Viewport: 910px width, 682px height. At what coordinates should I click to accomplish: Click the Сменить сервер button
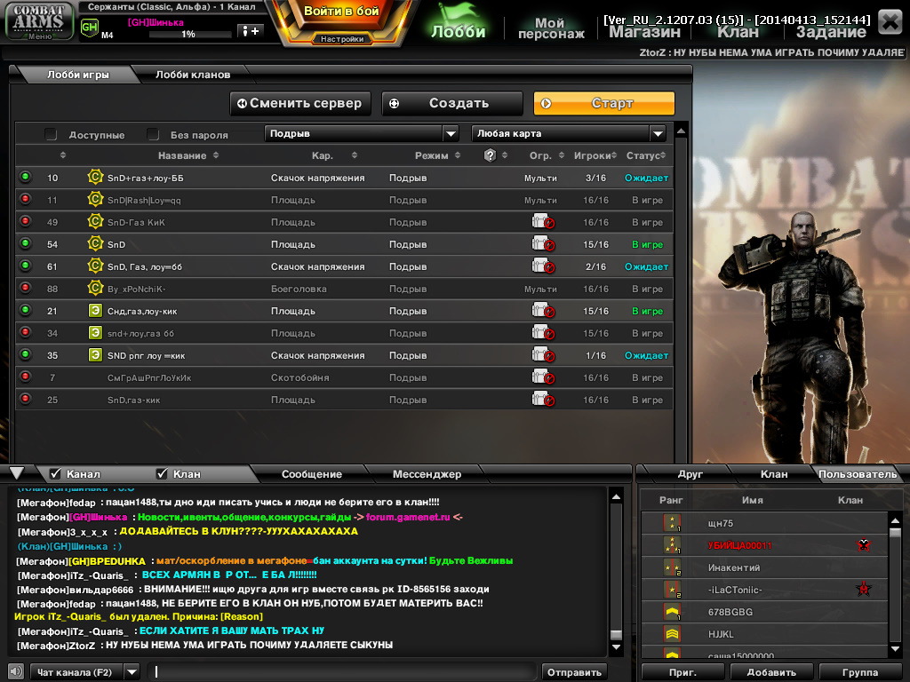(300, 103)
